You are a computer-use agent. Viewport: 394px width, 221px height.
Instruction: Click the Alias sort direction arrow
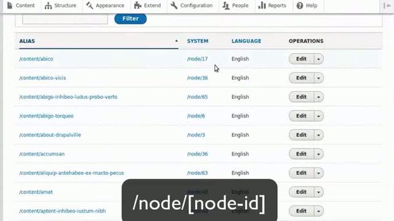pyautogui.click(x=177, y=41)
